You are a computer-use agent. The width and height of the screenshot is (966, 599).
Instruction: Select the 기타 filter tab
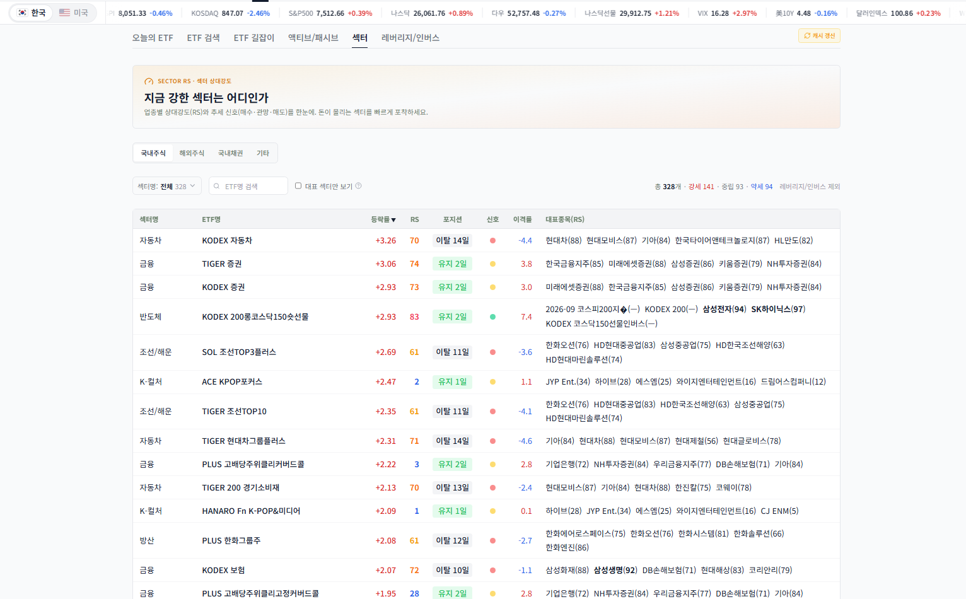[x=263, y=153]
